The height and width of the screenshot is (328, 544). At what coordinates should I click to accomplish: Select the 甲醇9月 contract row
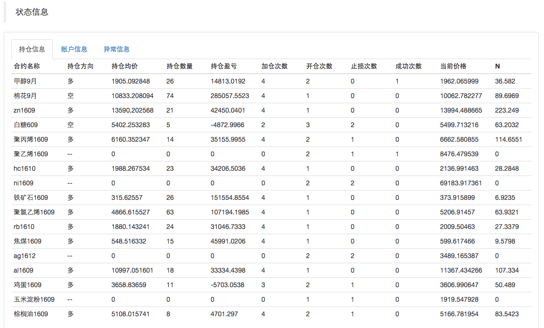coord(271,81)
